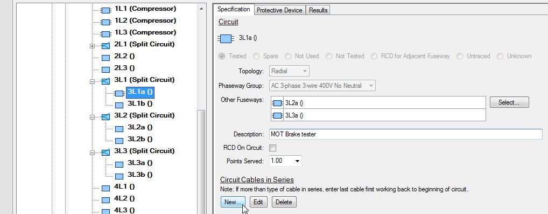The width and height of the screenshot is (548, 214).
Task: Click the 1L3 (Compressor) circuit icon
Action: (106, 34)
